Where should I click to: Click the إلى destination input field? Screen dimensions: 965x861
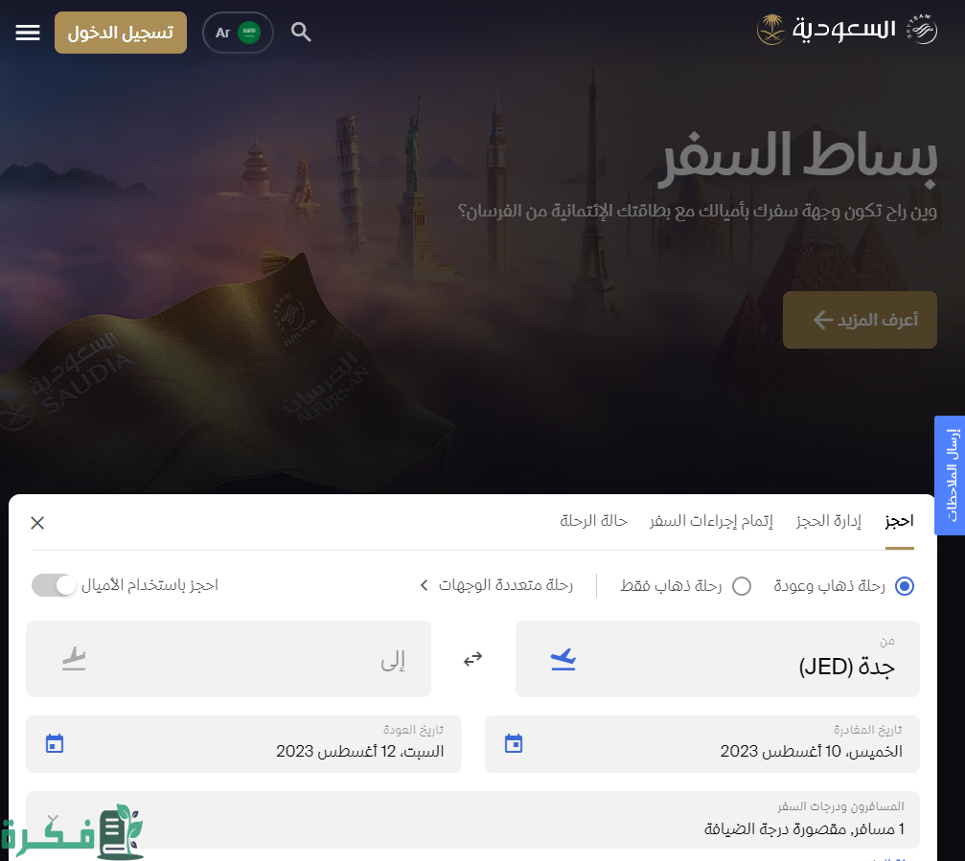[x=228, y=659]
